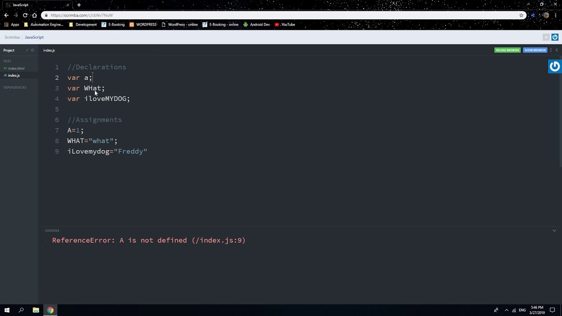
Task: Click the gray plus button in Scrimba header
Action: point(546,37)
